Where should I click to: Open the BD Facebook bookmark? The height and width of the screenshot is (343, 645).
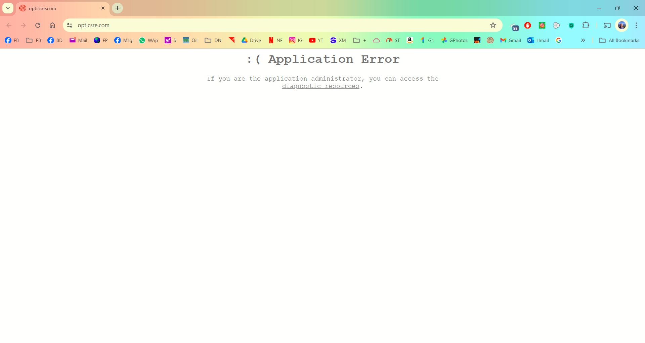(55, 40)
